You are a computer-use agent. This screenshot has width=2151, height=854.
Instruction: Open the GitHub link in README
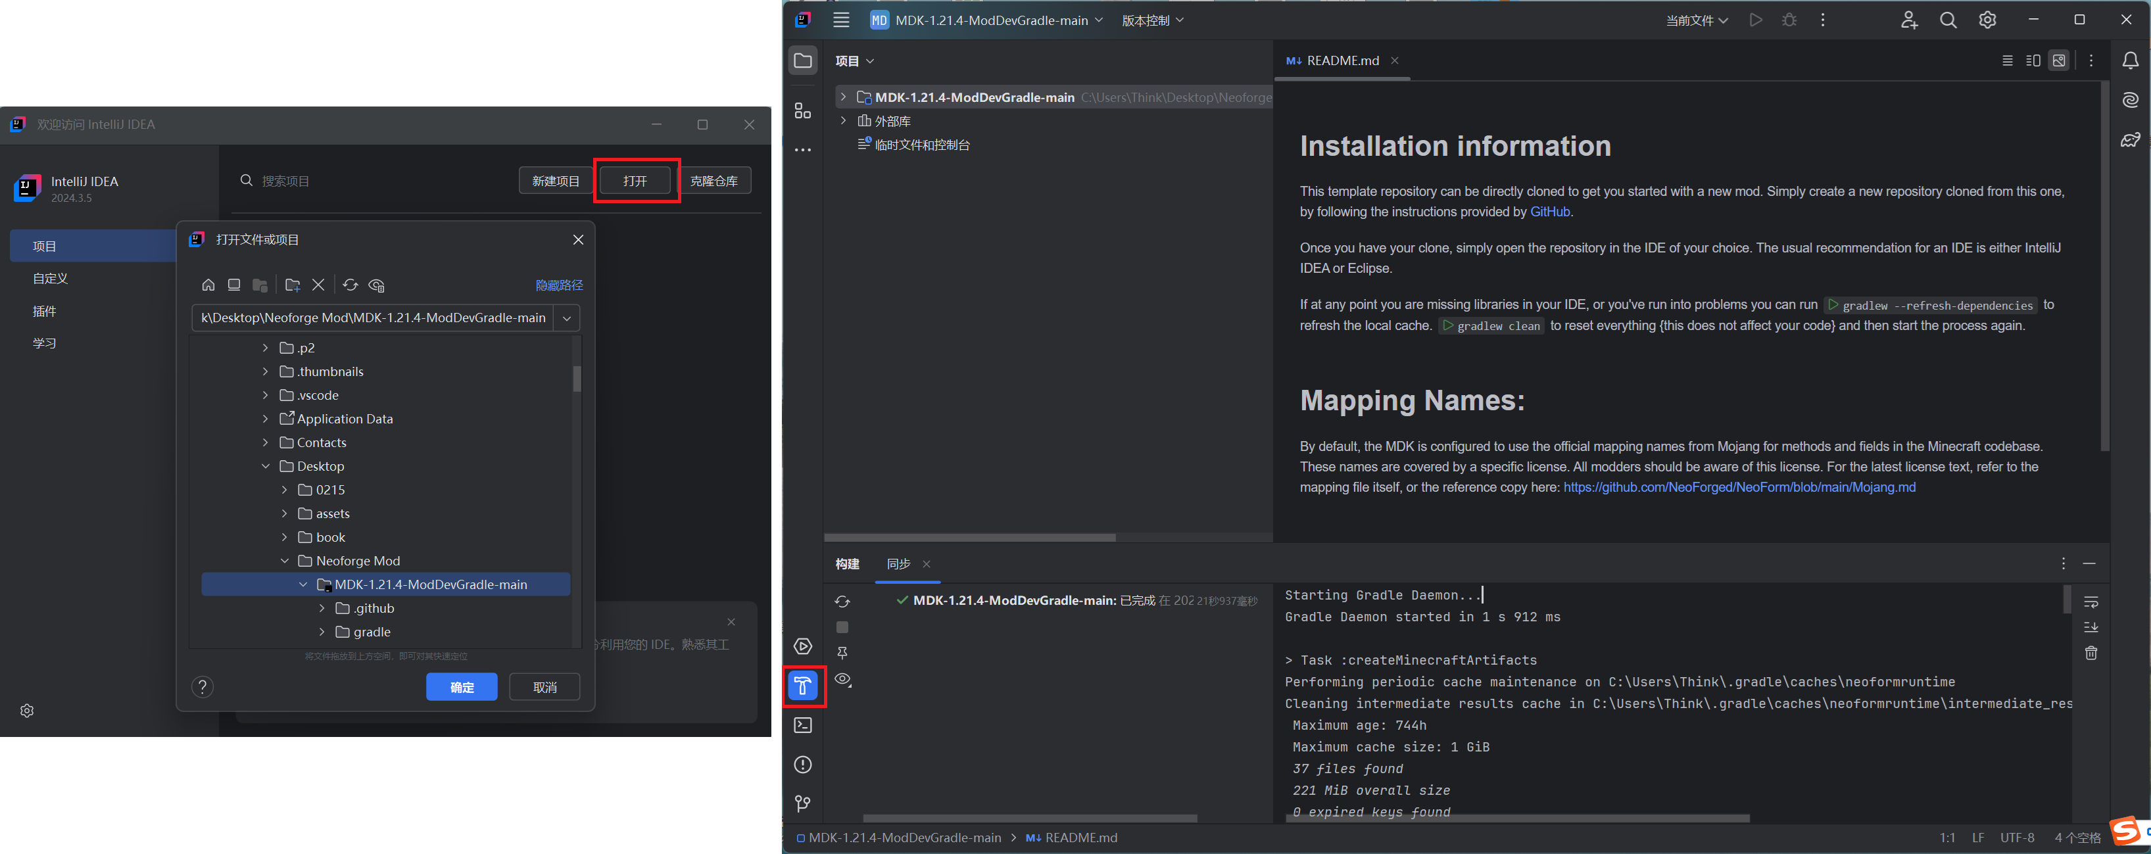coord(1550,212)
